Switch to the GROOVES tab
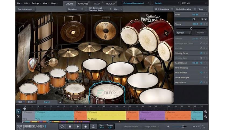Viewport: 225px width, 130px height. (83, 4)
